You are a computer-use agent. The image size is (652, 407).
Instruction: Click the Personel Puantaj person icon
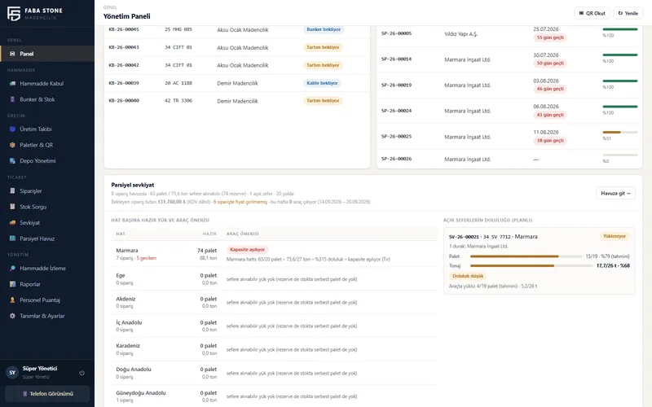pyautogui.click(x=12, y=300)
